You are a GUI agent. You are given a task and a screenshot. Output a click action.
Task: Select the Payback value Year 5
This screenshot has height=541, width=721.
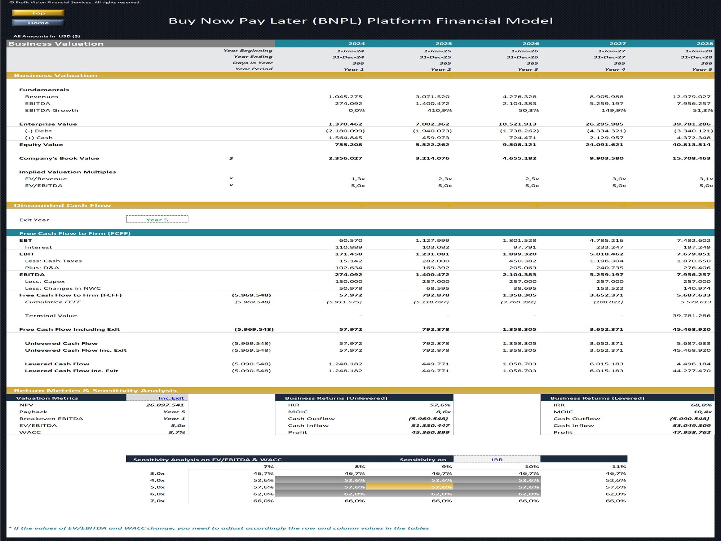click(174, 412)
